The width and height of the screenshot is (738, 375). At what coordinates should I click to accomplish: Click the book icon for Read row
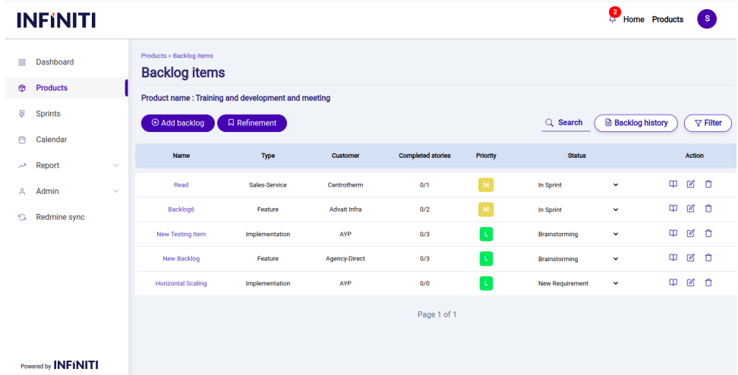[672, 184]
